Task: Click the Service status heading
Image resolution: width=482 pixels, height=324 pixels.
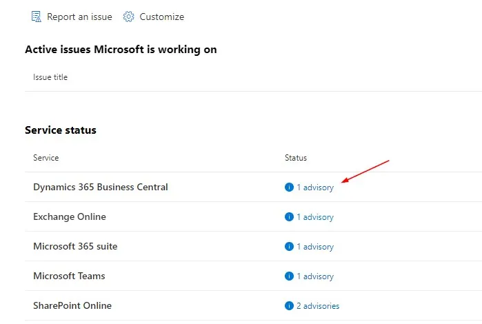Action: 61,130
